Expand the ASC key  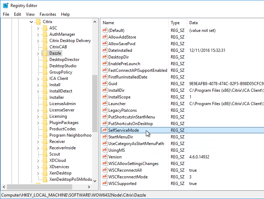click(x=38, y=28)
